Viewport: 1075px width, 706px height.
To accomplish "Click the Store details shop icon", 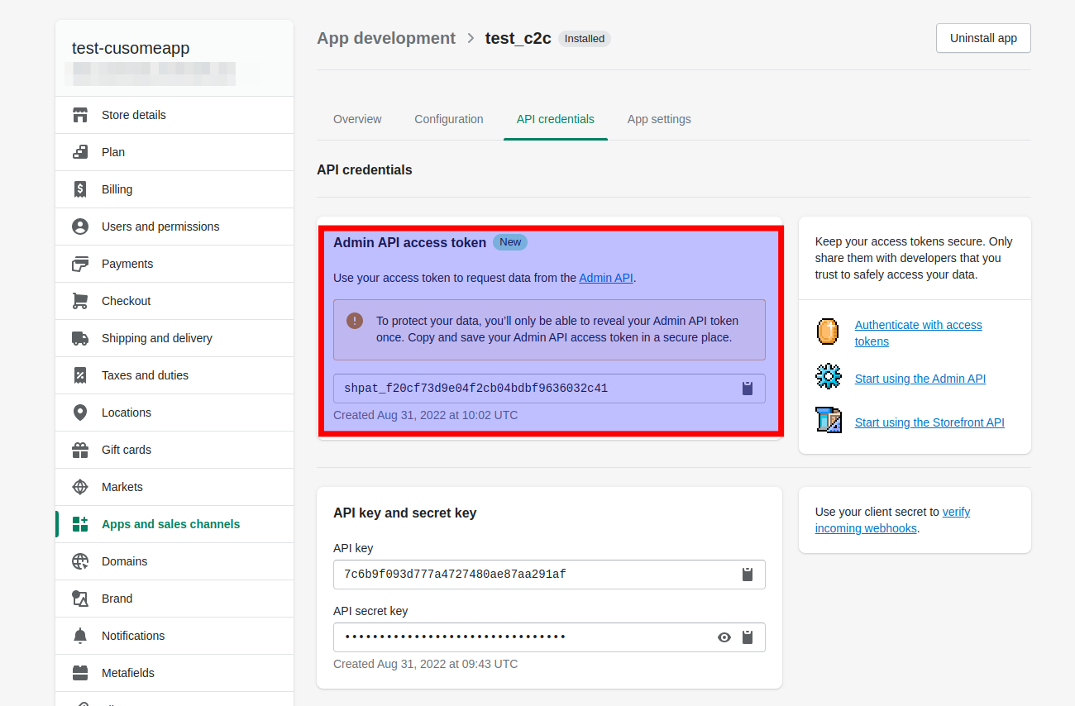I will (80, 115).
